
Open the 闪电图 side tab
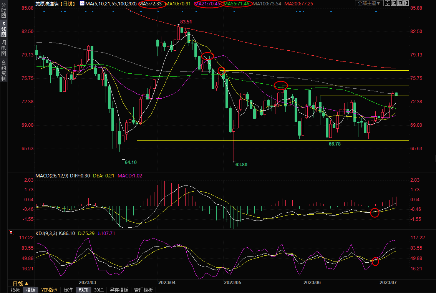3,48
